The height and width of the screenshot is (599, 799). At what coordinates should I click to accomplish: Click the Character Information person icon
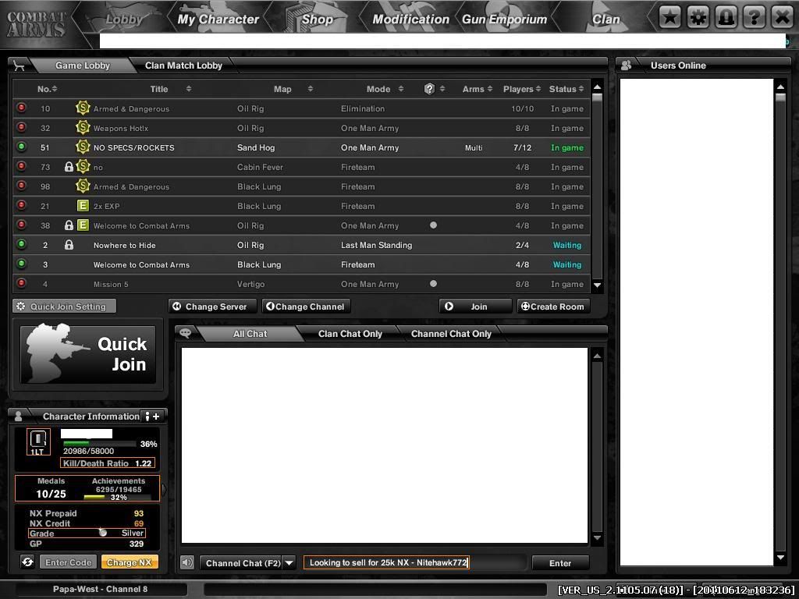click(19, 416)
